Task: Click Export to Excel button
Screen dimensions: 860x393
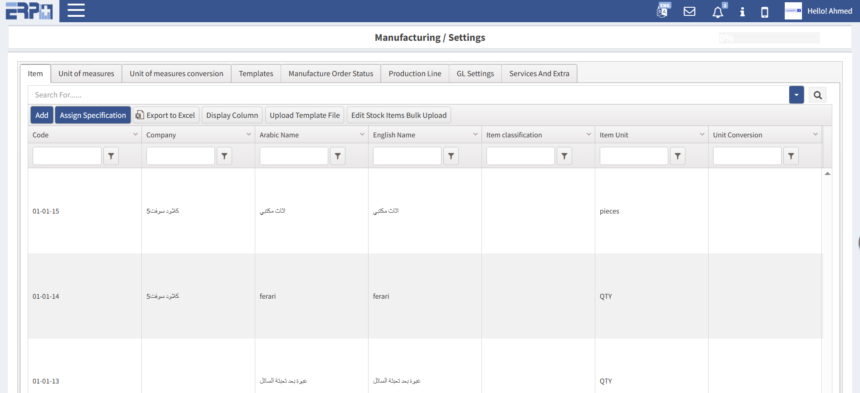Action: point(166,115)
